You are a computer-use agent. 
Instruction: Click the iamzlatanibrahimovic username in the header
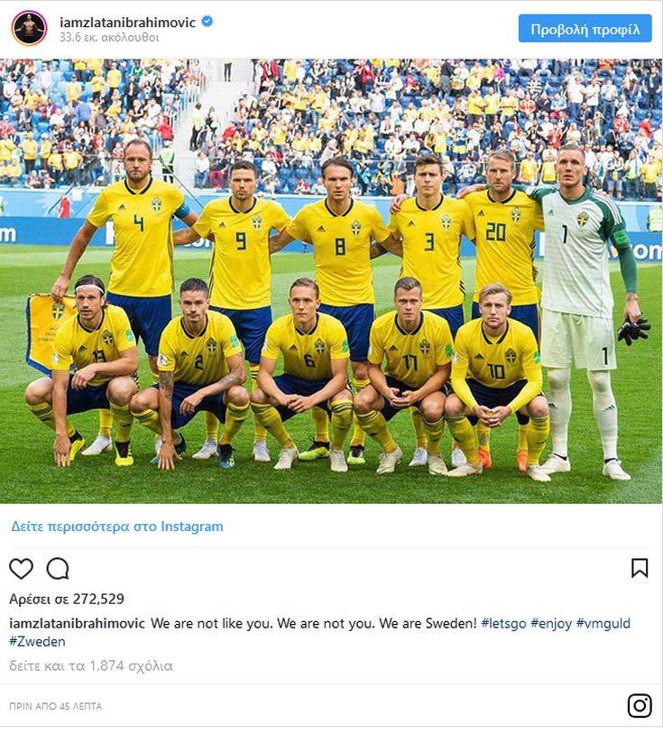(128, 22)
